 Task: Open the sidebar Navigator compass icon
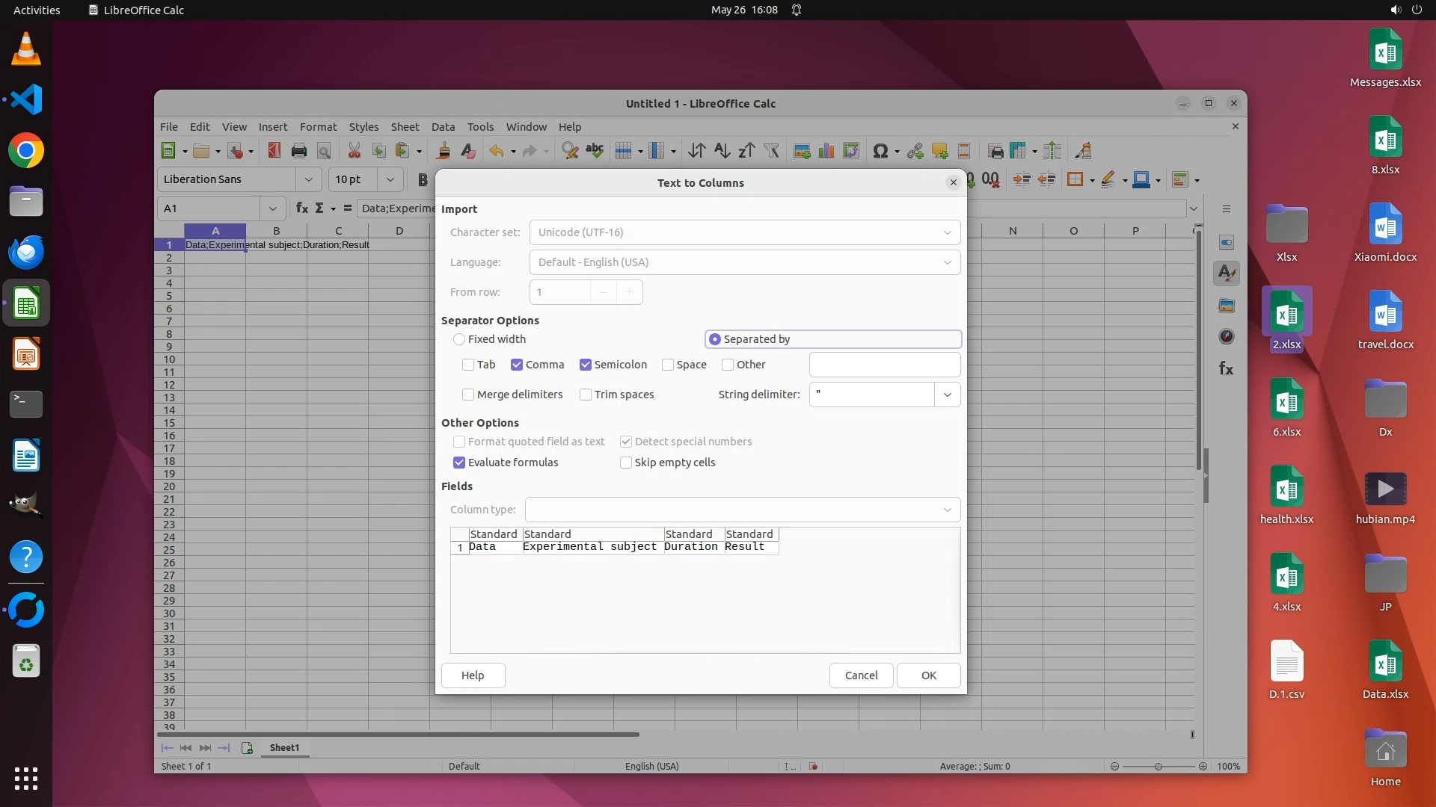click(1227, 336)
